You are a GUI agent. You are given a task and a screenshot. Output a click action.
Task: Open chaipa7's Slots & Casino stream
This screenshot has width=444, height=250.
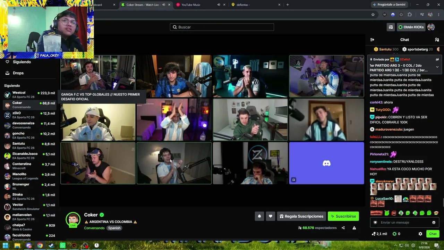29,227
